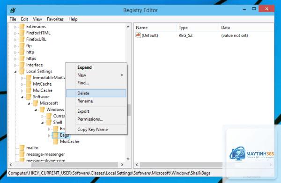This screenshot has height=183, width=281.
Task: Click the message-messenger folder icon
Action: (x=22, y=154)
